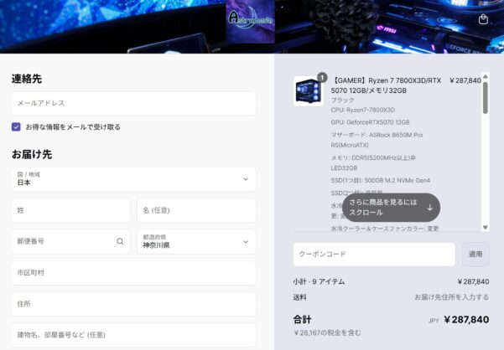The image size is (504, 350).
Task: Click the order summary scroll-up arrow
Action: point(486,76)
